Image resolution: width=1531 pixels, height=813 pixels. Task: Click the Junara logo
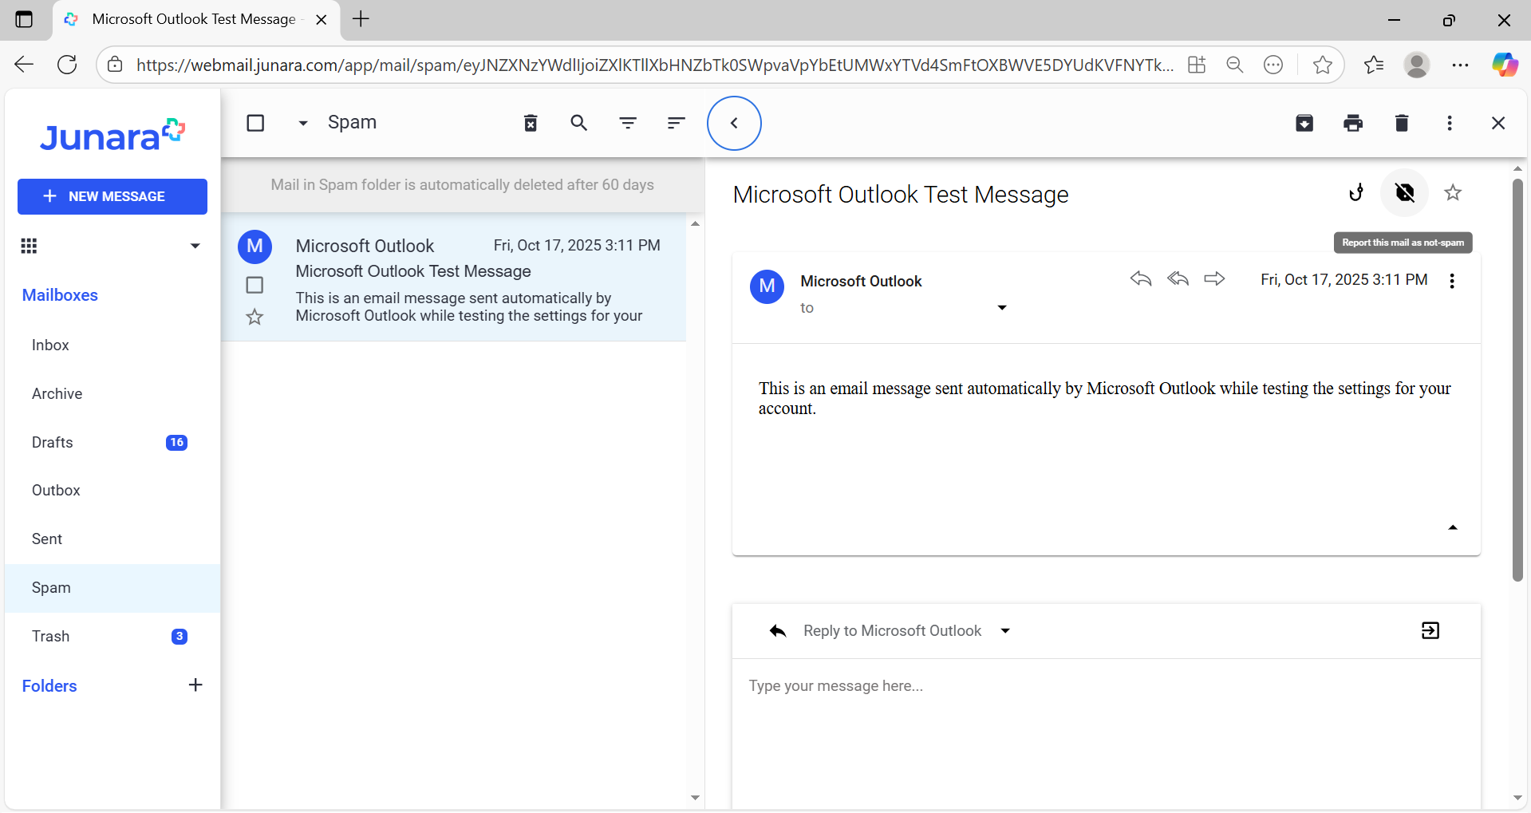click(112, 136)
